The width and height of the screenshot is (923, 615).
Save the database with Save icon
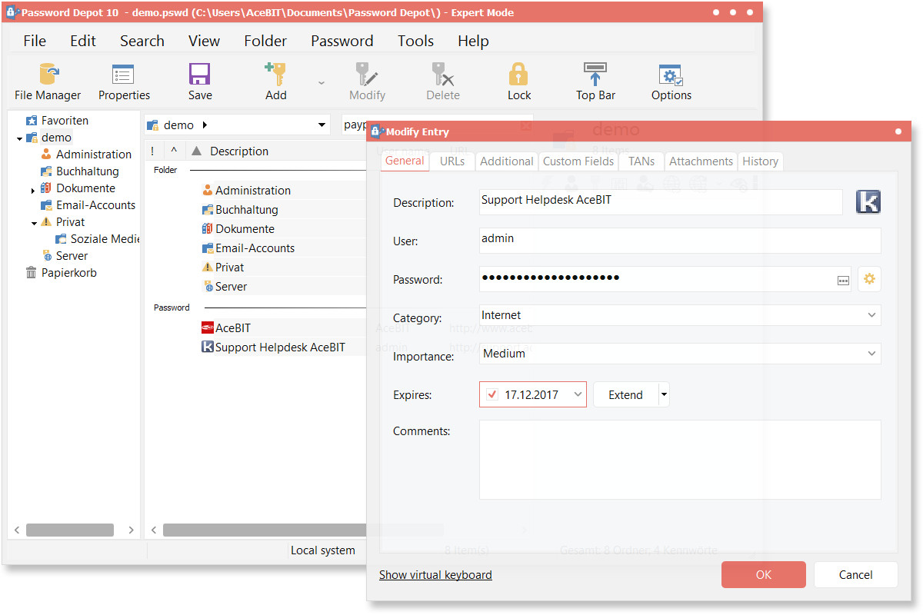(200, 82)
